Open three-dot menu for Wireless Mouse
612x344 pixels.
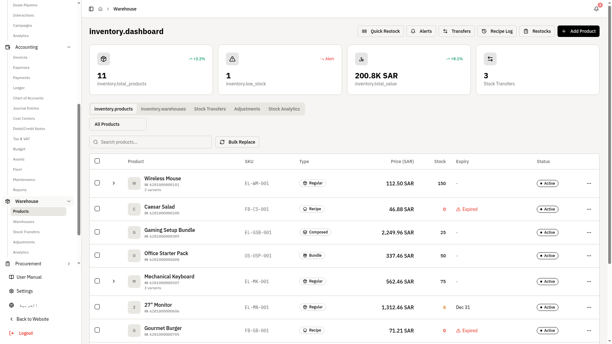coord(589,183)
